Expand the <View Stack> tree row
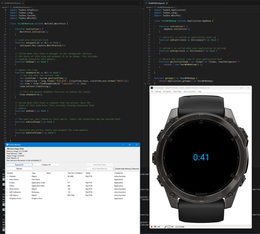The image size is (260, 234). (x=7, y=179)
